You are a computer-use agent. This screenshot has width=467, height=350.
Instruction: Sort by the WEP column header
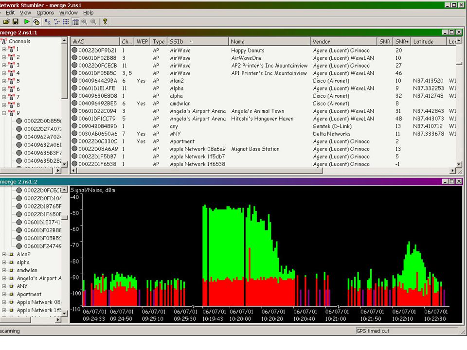coord(142,41)
